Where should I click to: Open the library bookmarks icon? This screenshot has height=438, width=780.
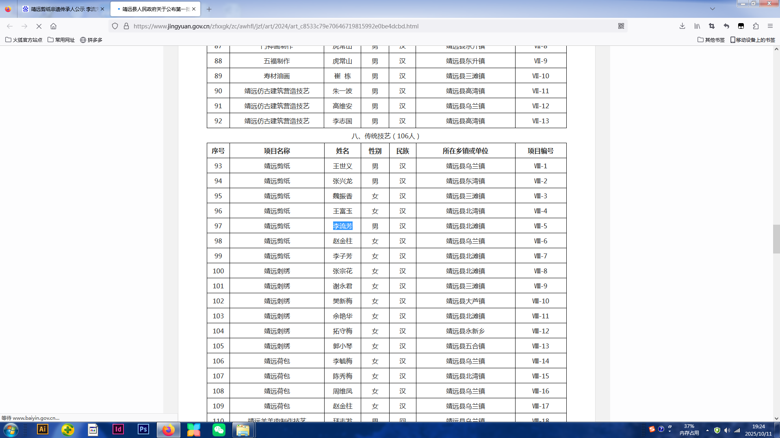pyautogui.click(x=697, y=26)
